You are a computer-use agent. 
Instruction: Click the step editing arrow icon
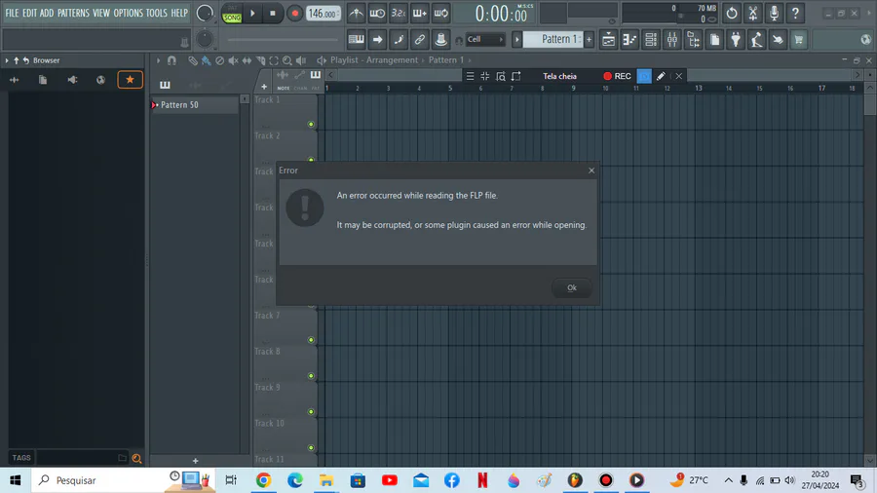[377, 39]
